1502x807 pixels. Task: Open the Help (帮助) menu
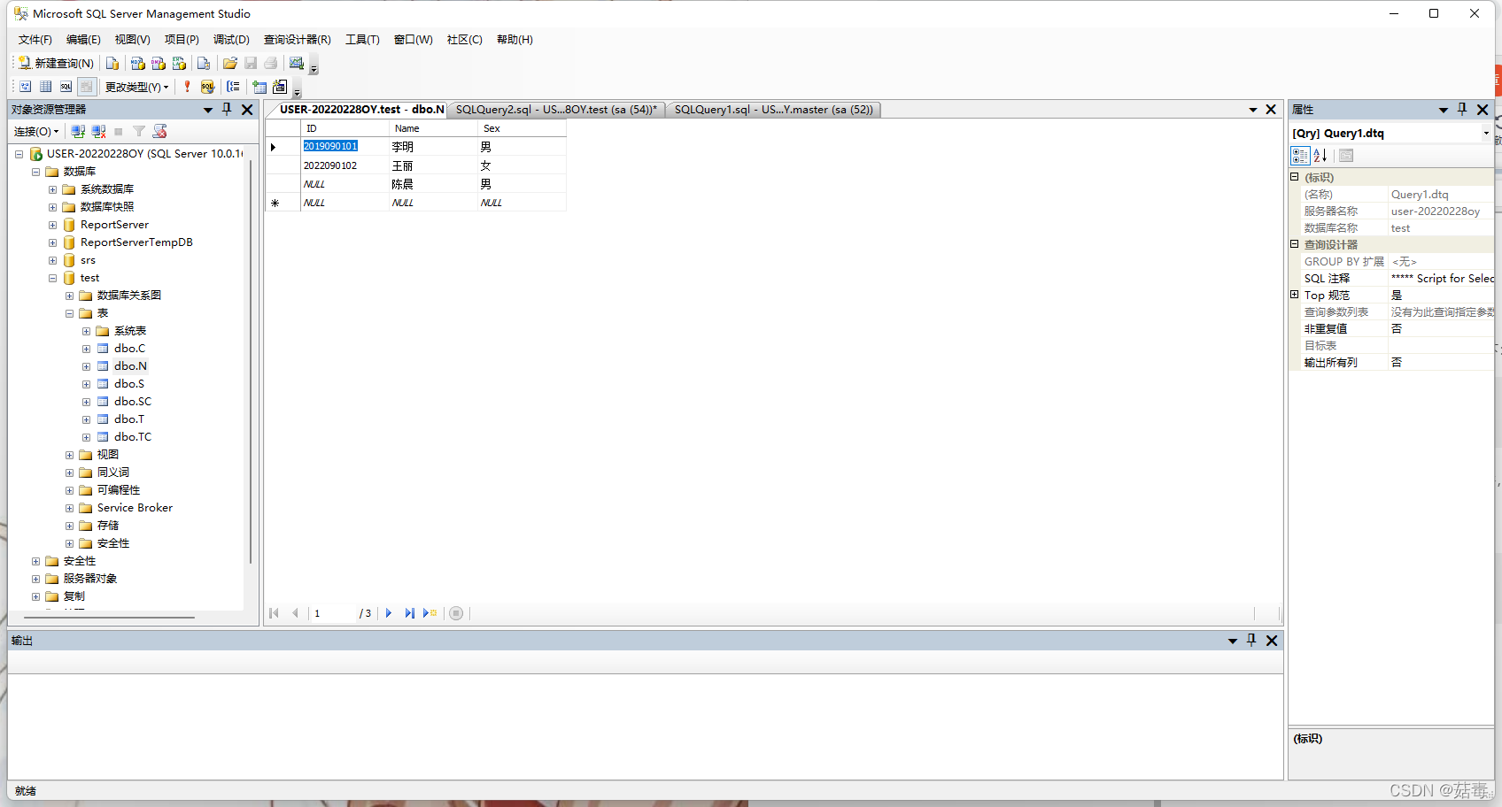click(x=515, y=40)
